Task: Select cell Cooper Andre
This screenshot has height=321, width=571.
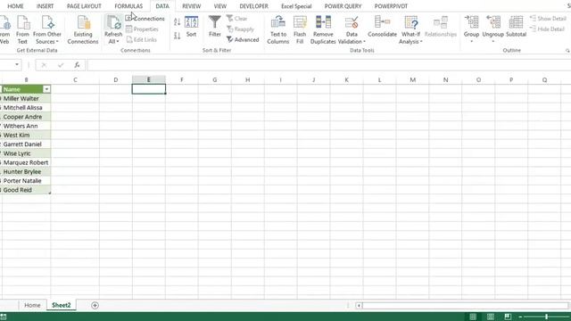Action: (x=25, y=117)
